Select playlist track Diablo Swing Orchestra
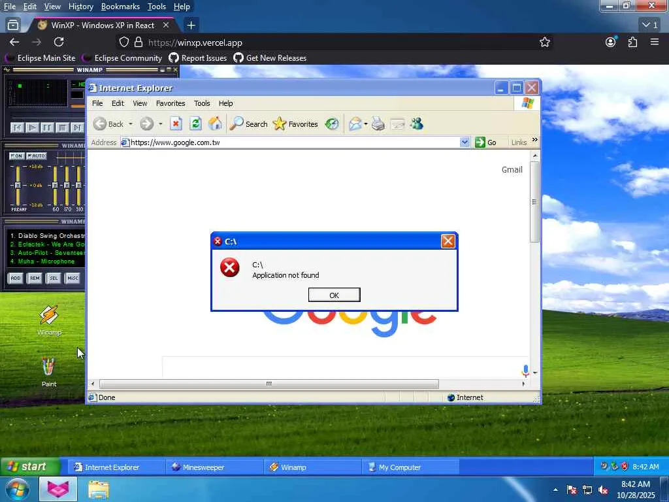Image resolution: width=669 pixels, height=502 pixels. point(47,235)
